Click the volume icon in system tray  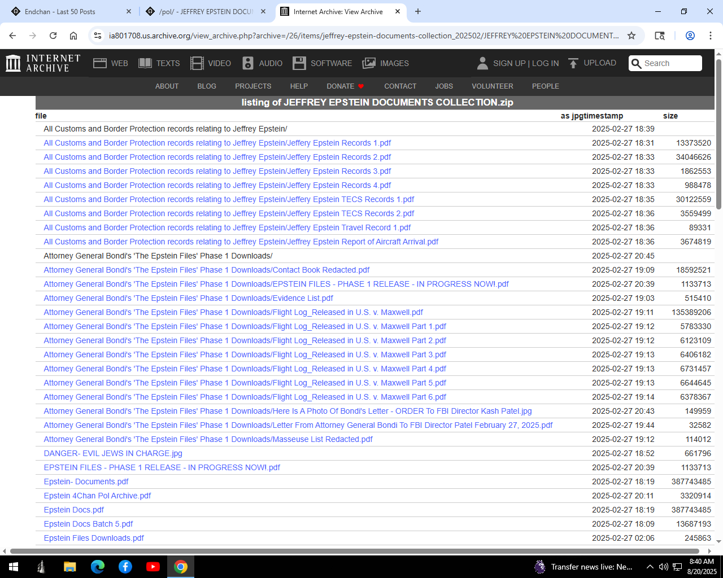pyautogui.click(x=664, y=567)
